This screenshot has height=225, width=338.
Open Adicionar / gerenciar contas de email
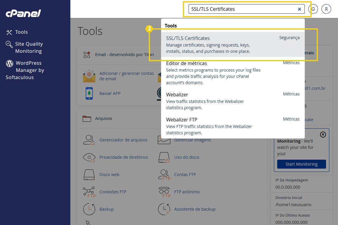click(127, 76)
